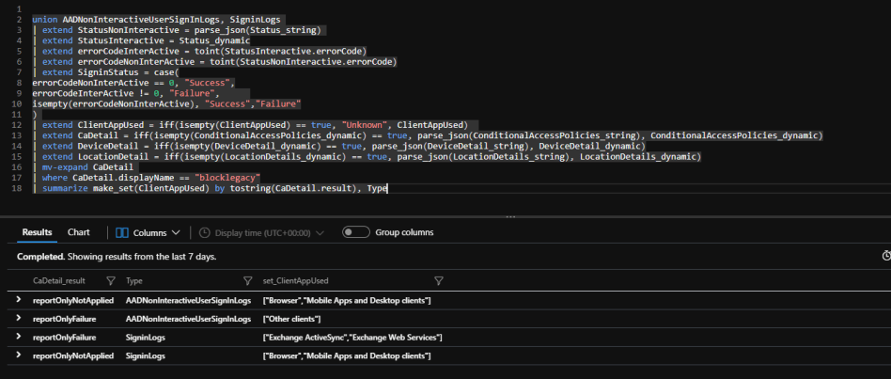Screen dimensions: 891x379
Task: Select the Results tab
Action: tap(38, 232)
